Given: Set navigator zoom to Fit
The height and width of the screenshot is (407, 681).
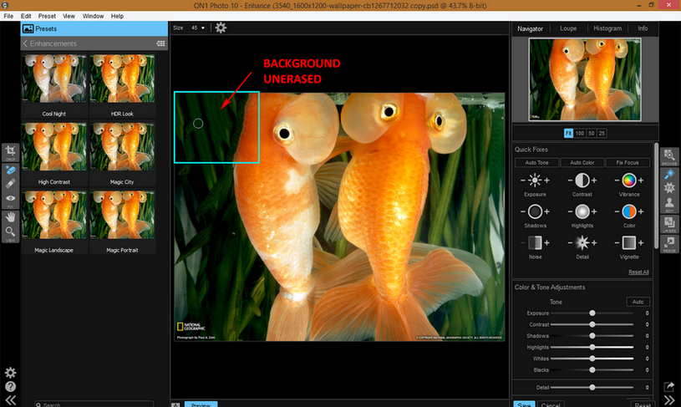Looking at the screenshot, I should pos(568,133).
